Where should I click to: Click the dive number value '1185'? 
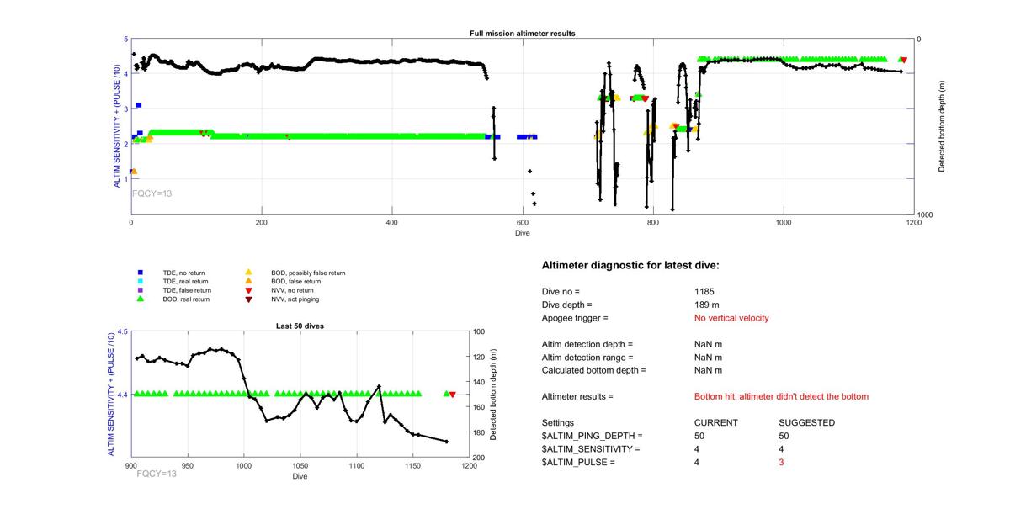[x=704, y=291]
